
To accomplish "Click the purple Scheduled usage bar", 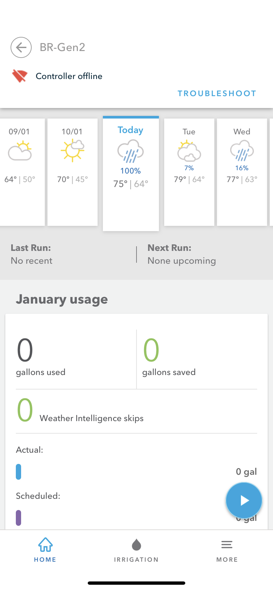I will pyautogui.click(x=18, y=518).
